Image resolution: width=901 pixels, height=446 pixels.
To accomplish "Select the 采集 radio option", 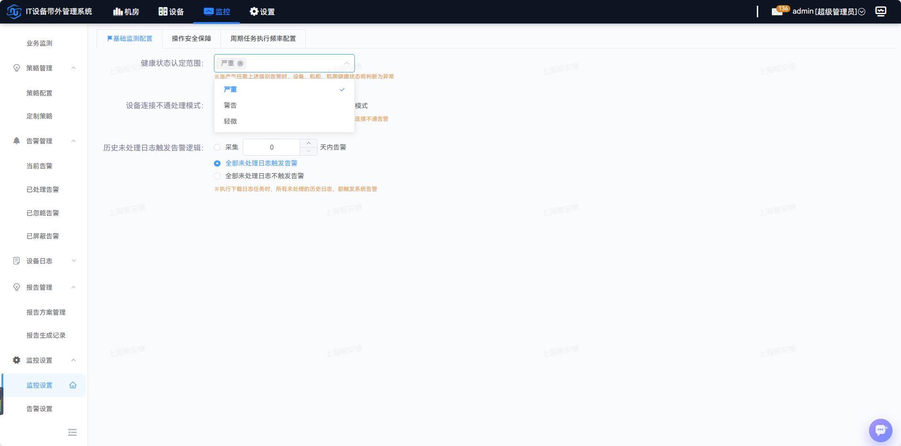I will [x=217, y=147].
